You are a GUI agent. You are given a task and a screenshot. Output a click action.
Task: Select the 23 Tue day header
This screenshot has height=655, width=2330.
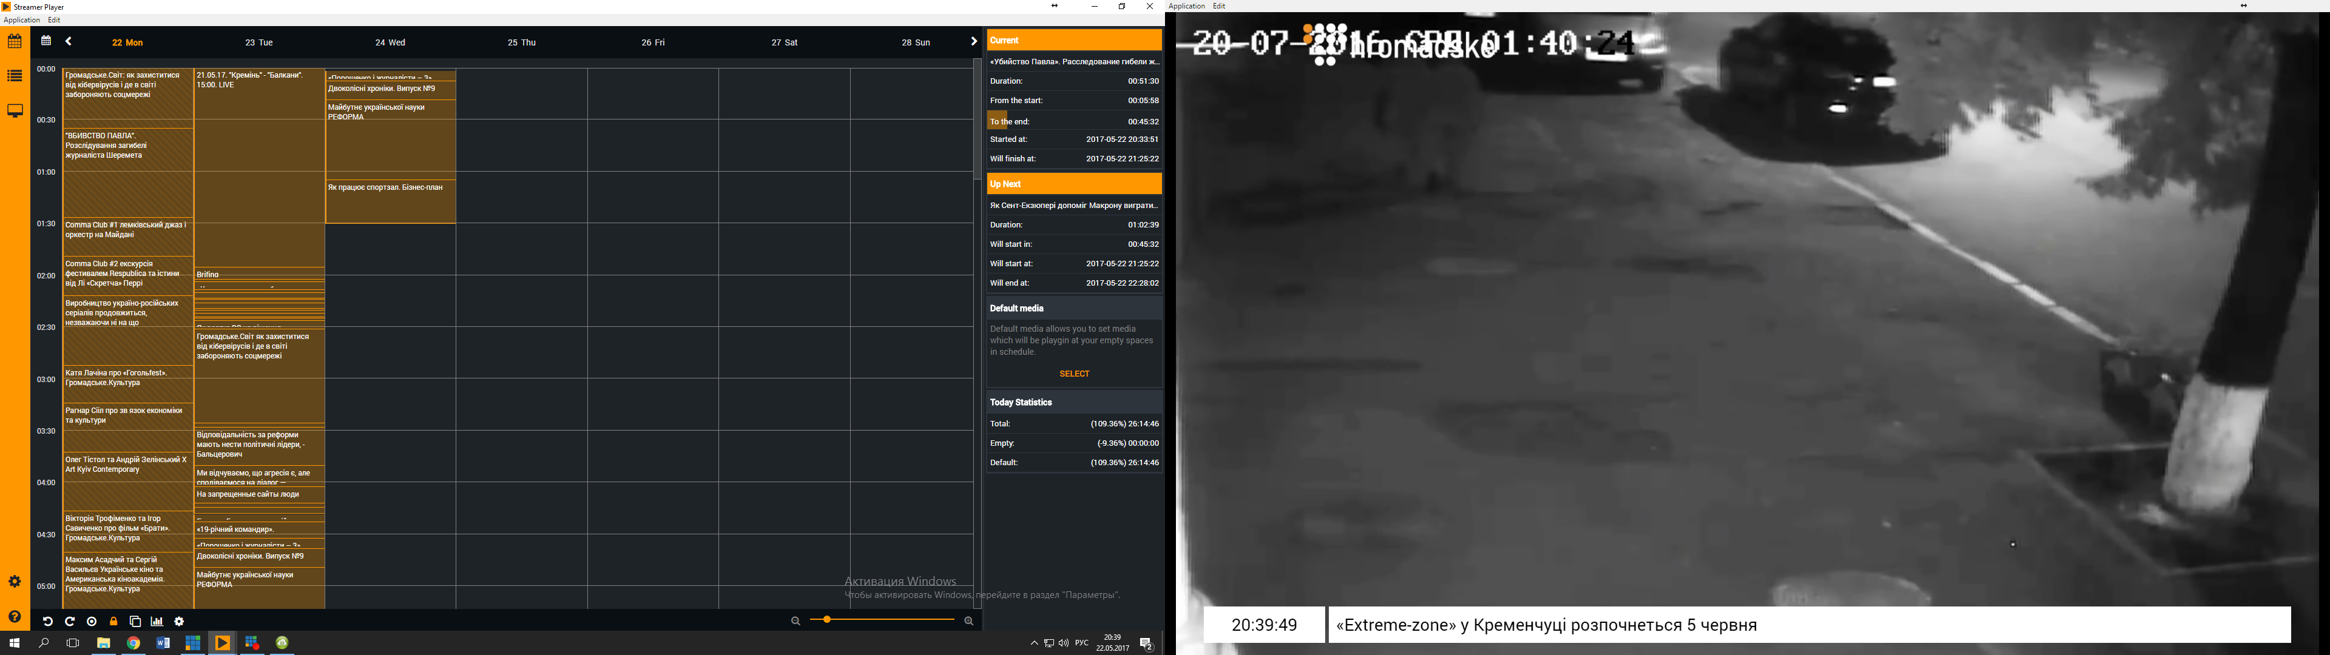pyautogui.click(x=258, y=42)
